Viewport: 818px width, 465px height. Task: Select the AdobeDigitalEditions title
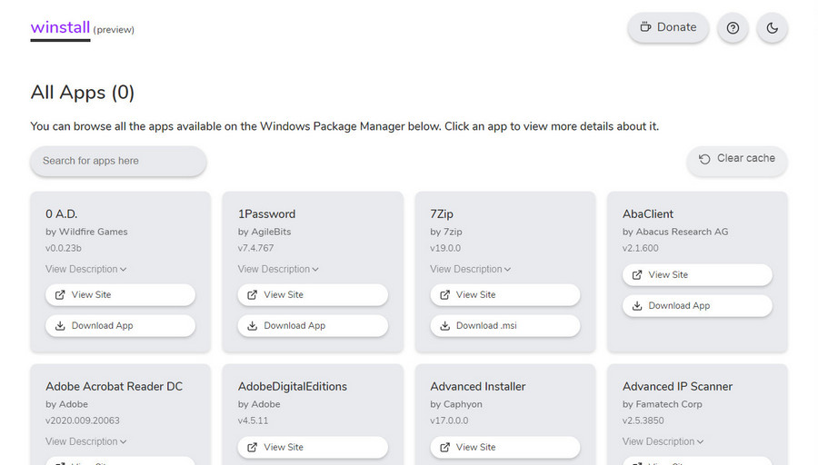pos(293,386)
